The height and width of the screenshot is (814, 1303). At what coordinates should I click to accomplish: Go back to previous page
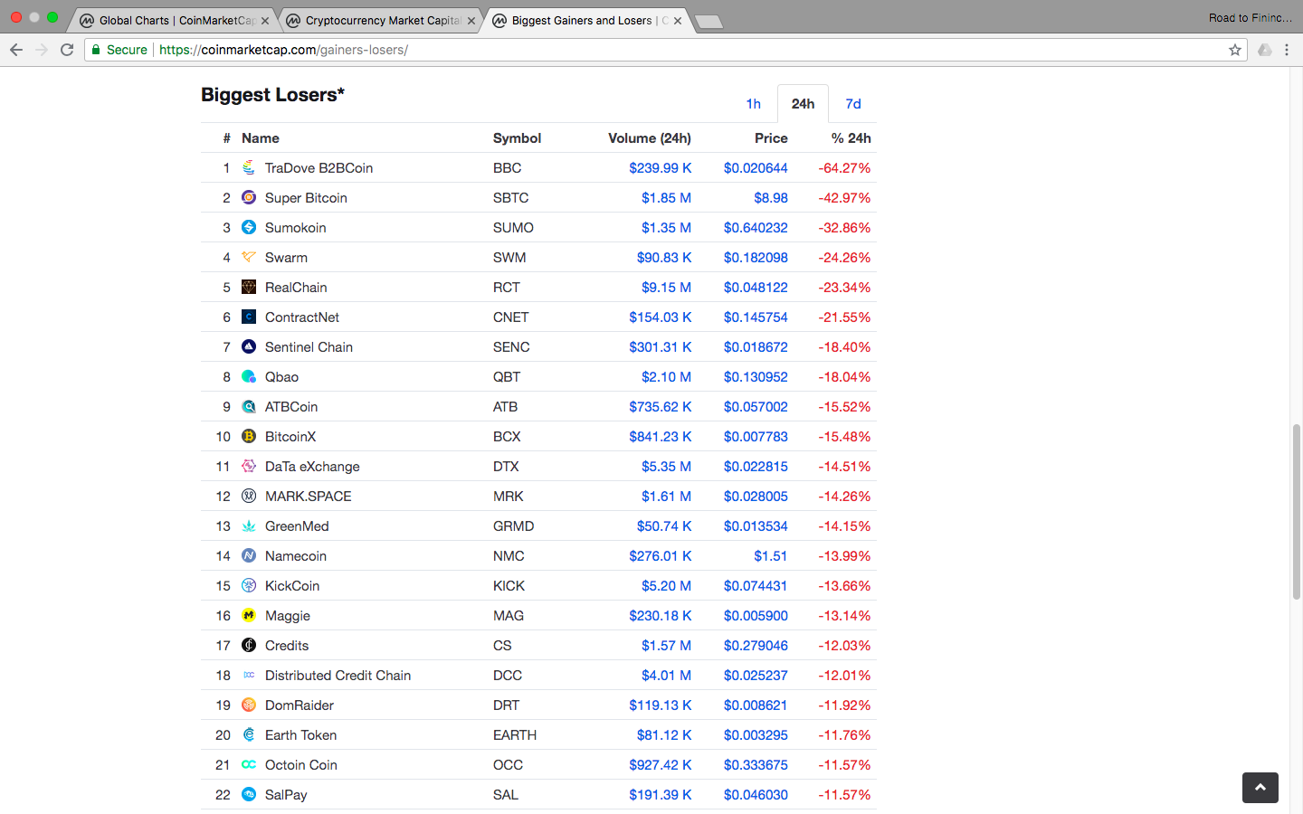(16, 50)
